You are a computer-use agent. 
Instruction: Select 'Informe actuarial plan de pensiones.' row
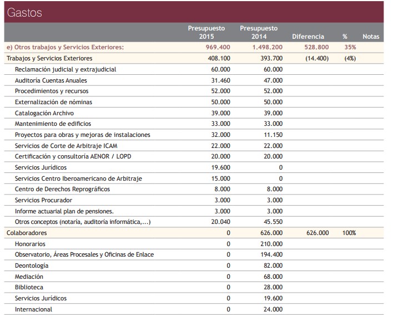pyautogui.click(x=194, y=211)
